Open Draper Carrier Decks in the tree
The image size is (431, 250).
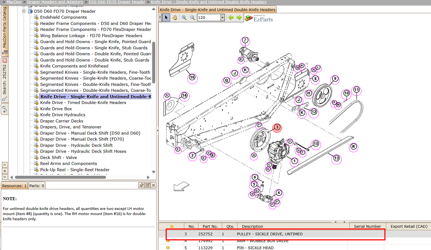point(62,121)
